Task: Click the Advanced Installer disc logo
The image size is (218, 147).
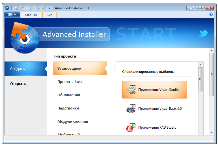Action: pyautogui.click(x=25, y=38)
